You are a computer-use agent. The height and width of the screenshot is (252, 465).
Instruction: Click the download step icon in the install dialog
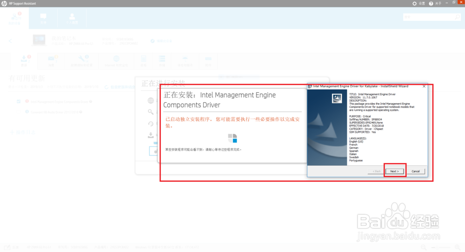pyautogui.click(x=151, y=135)
